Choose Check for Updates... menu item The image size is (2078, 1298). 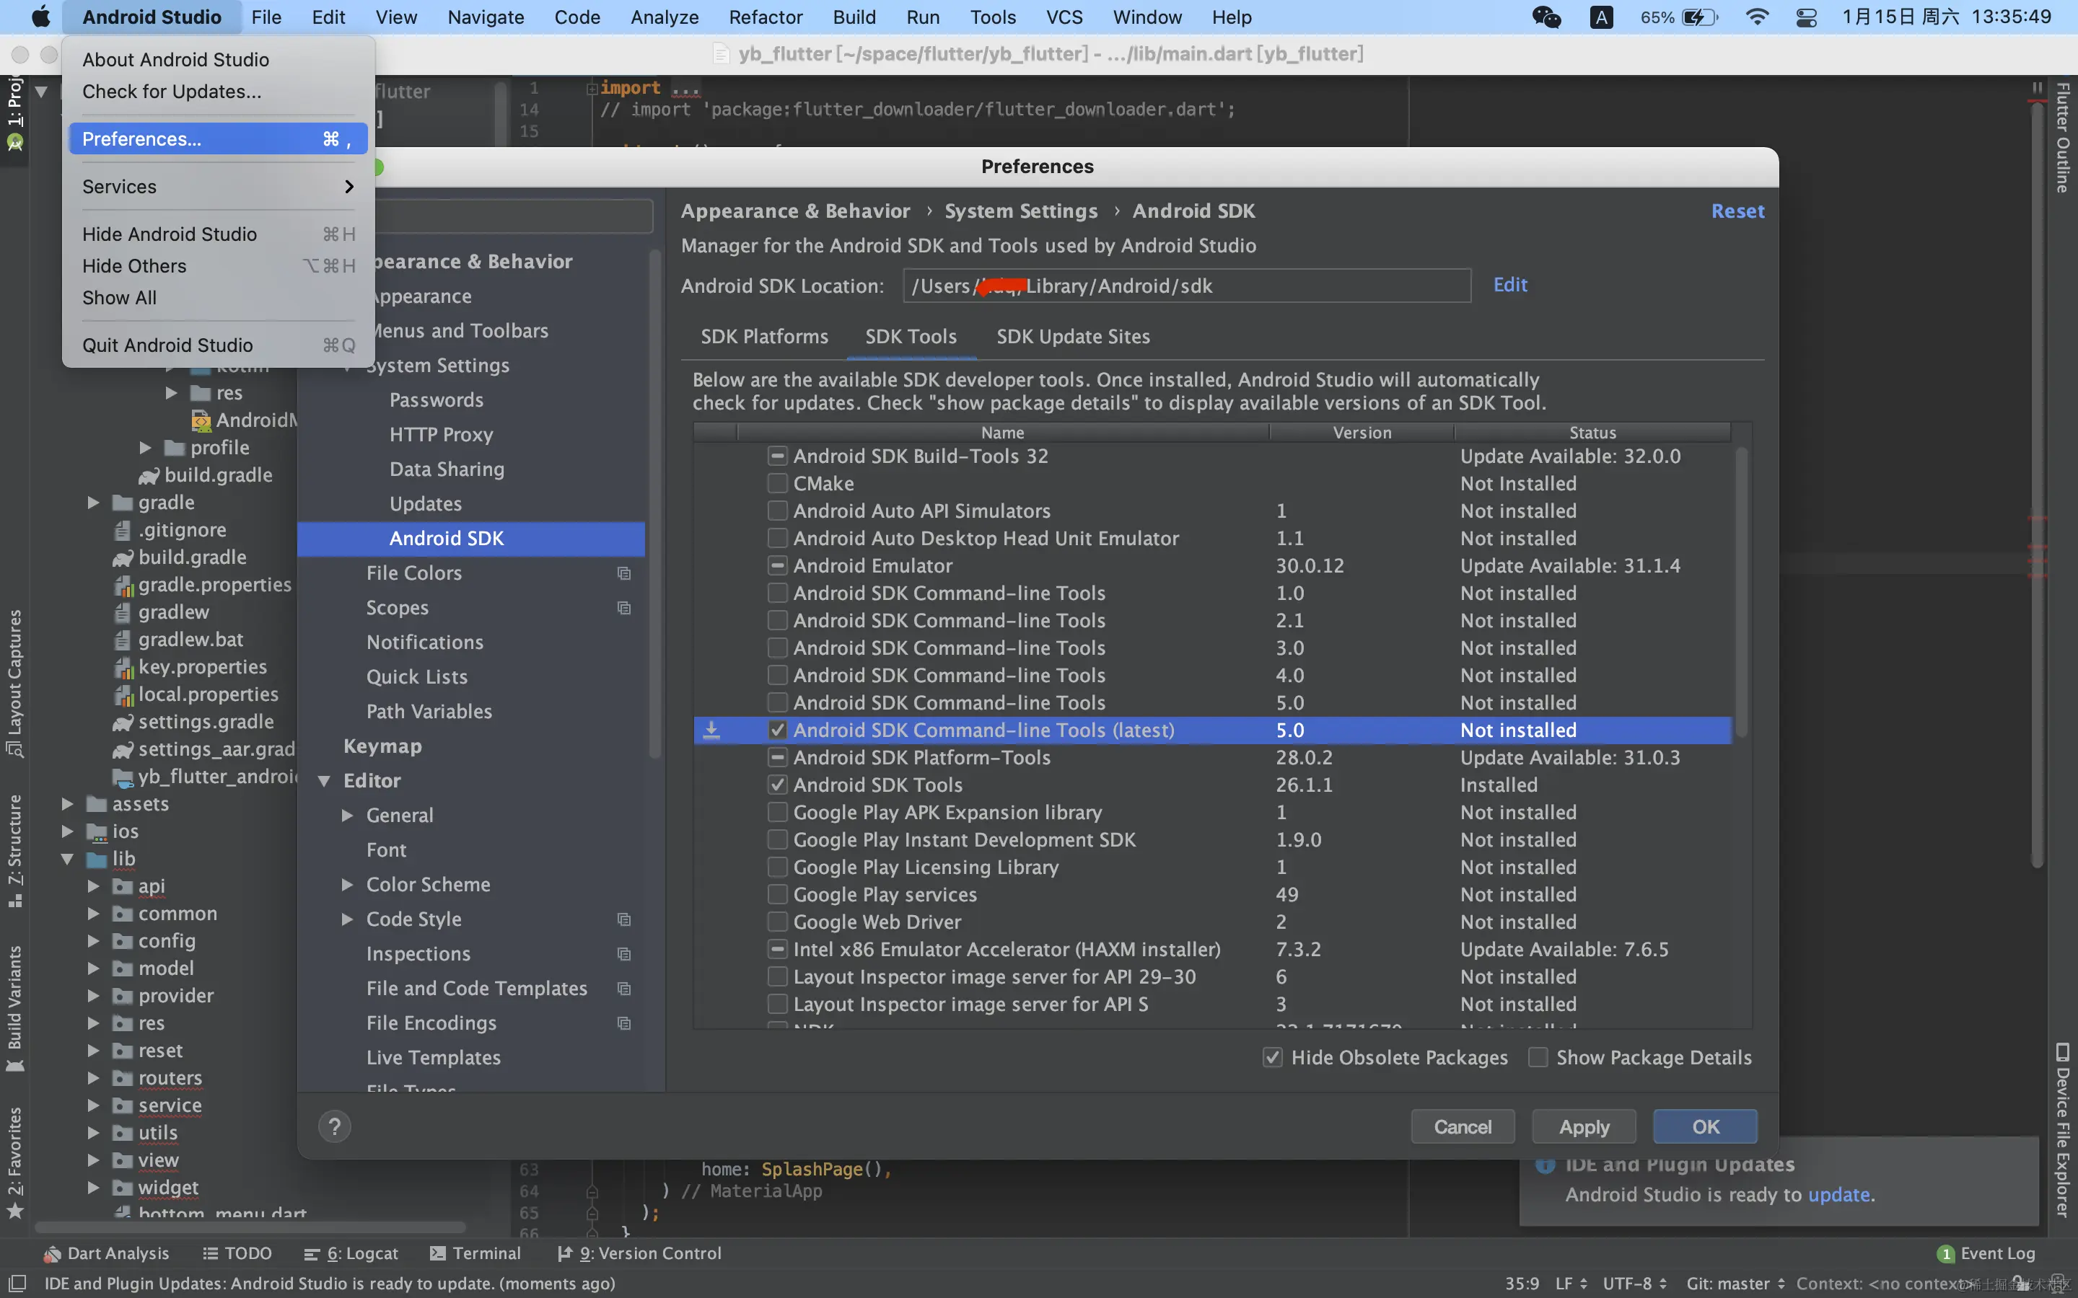tap(172, 92)
